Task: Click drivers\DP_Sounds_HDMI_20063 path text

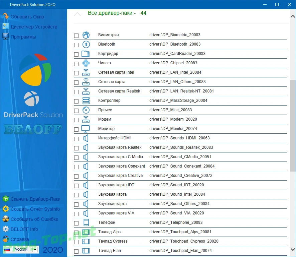Action: click(x=179, y=138)
